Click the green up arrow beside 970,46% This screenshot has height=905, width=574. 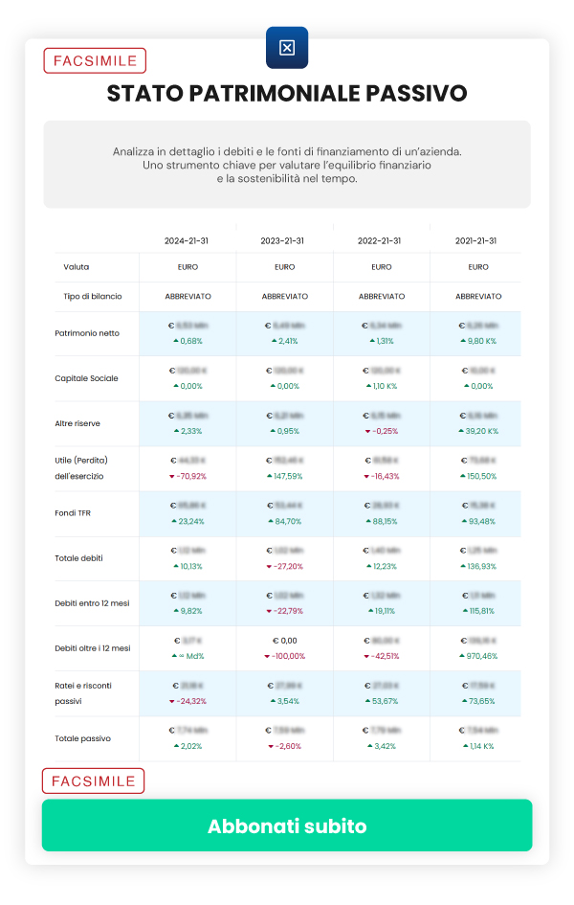click(x=460, y=656)
